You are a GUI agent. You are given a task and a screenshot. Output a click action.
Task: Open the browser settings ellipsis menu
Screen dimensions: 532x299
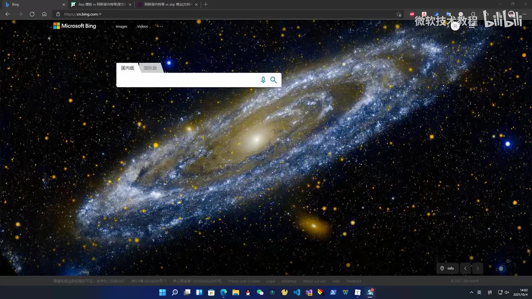524,14
